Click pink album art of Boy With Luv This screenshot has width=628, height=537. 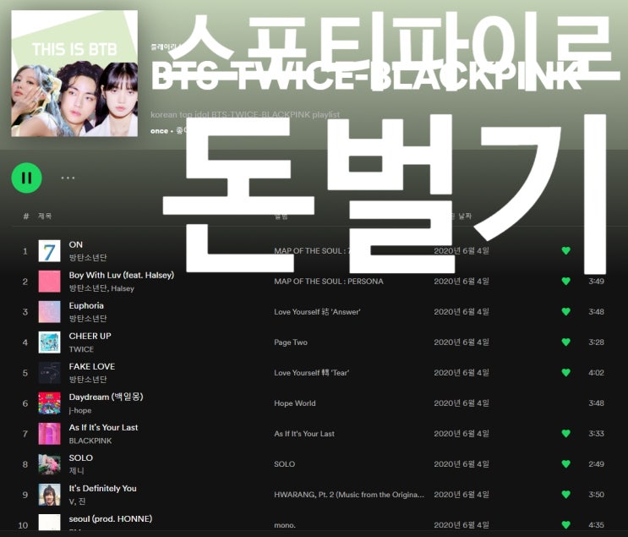click(49, 282)
